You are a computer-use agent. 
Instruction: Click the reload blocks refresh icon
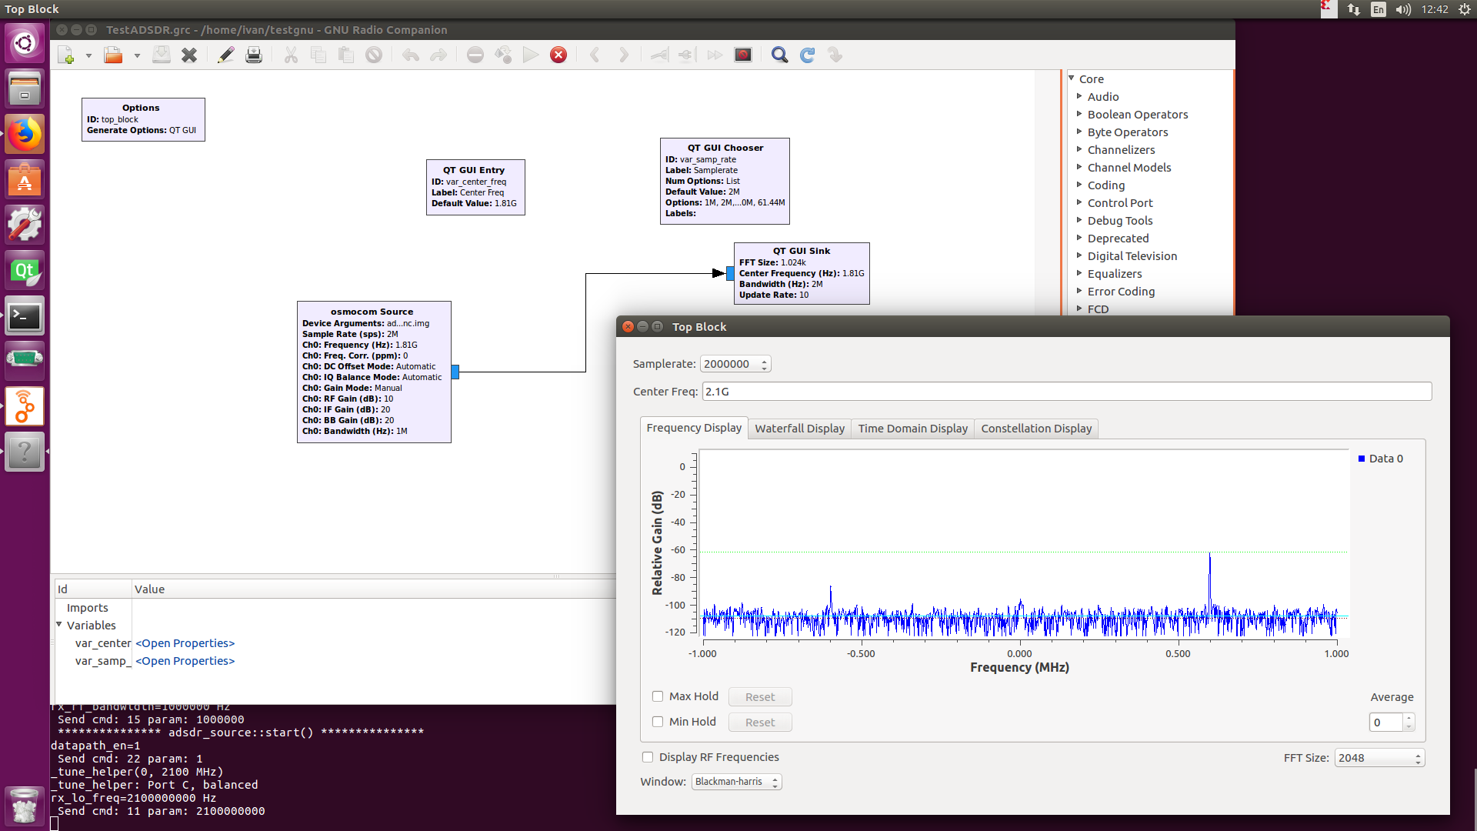[807, 55]
